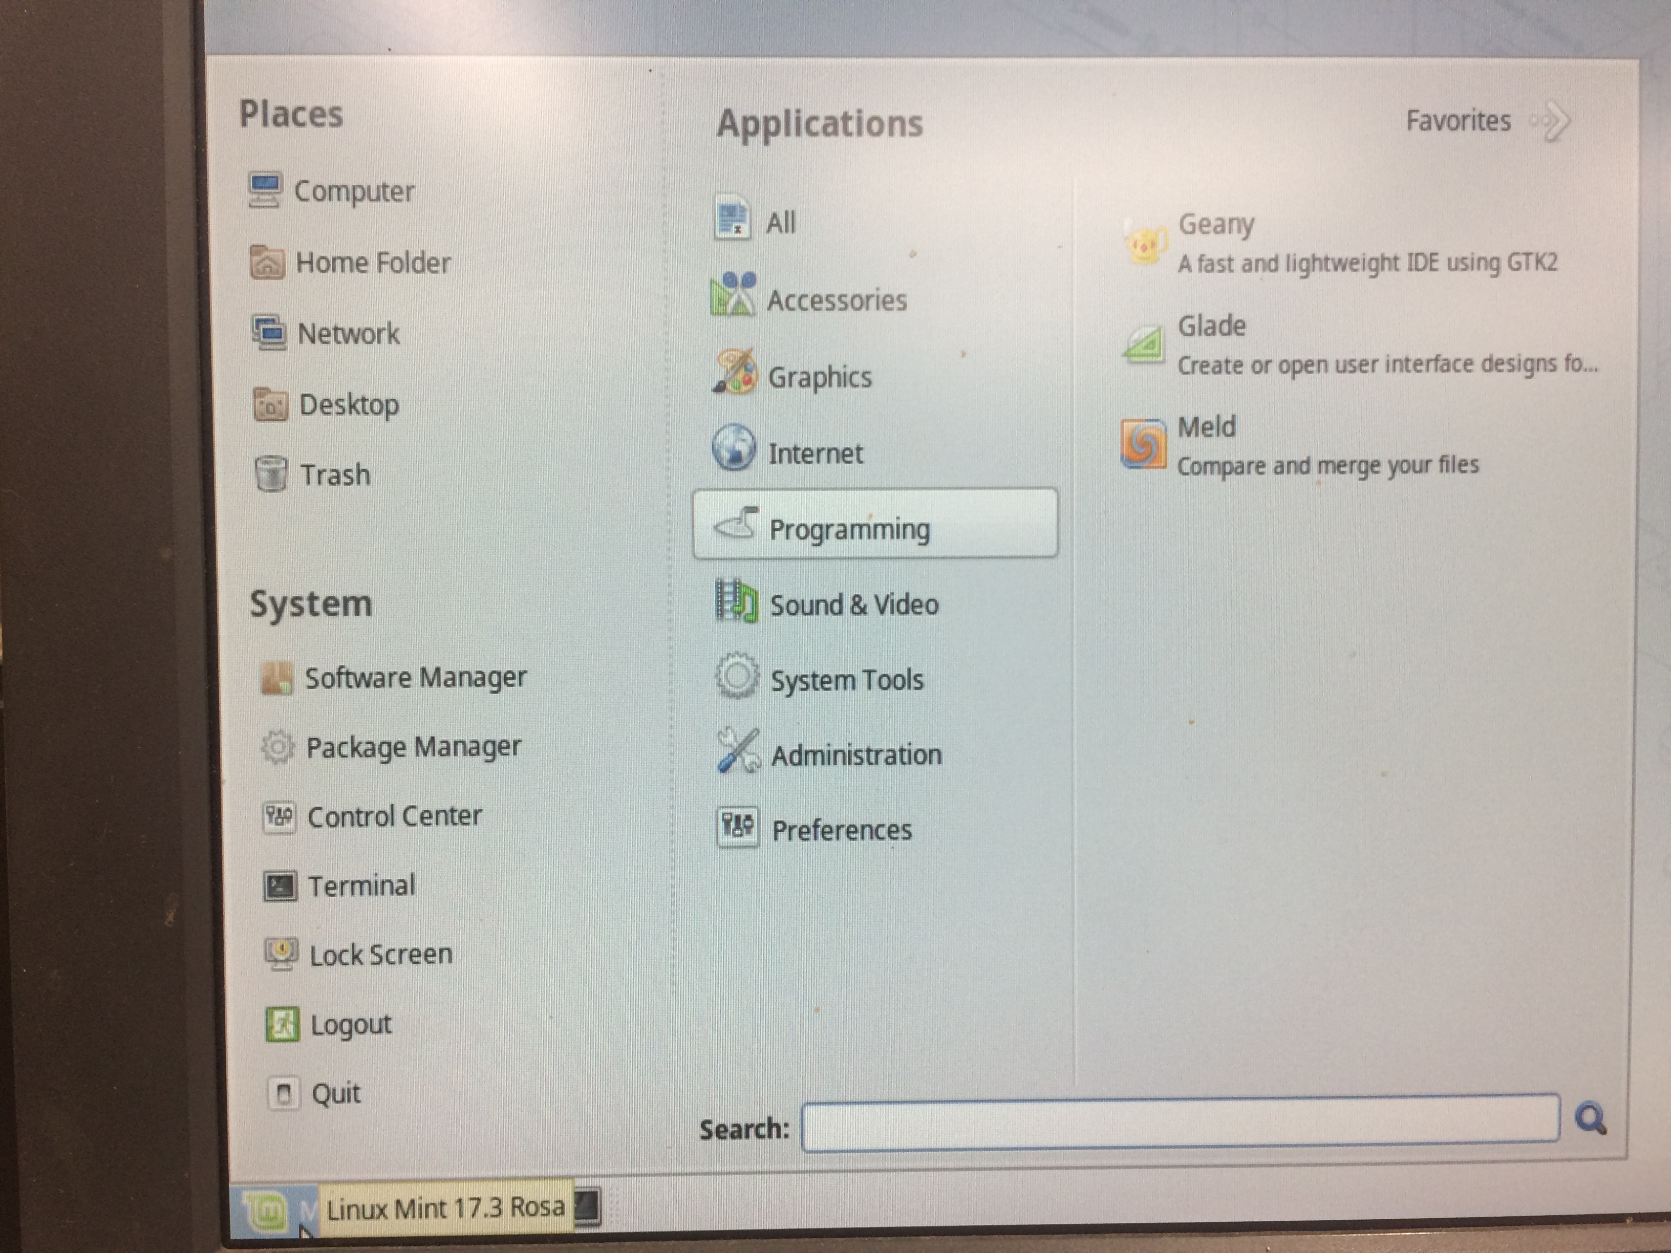Click the Programming category icon
Screen dimensions: 1671x1253
click(736, 524)
